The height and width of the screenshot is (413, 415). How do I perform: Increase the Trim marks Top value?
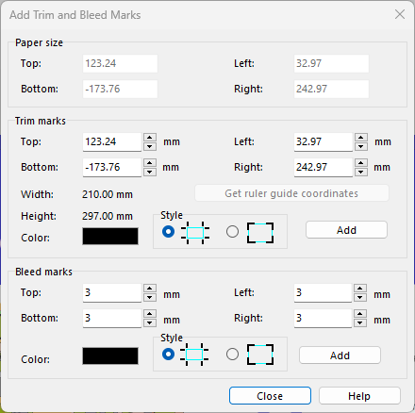(x=150, y=138)
